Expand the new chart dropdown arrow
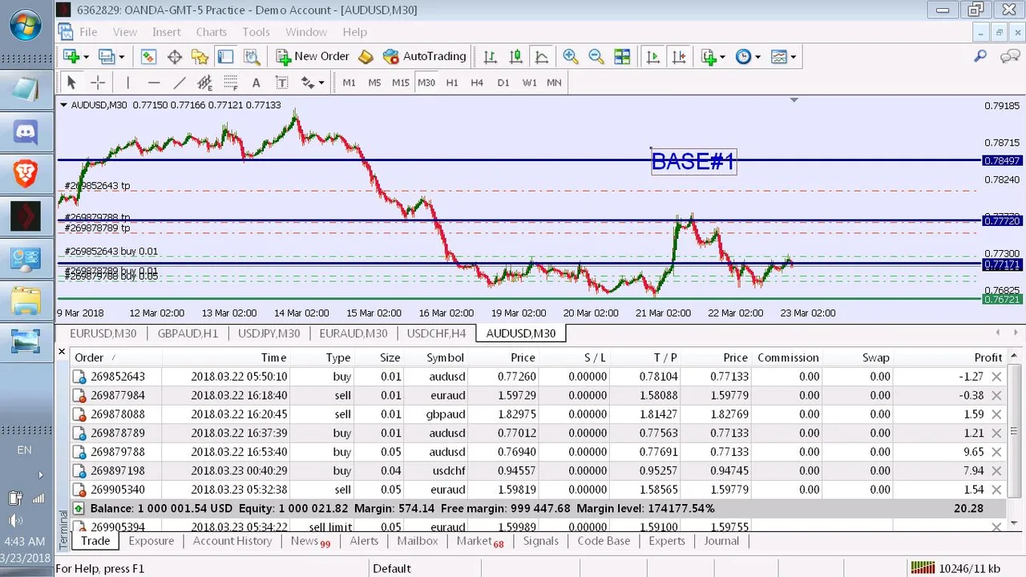 [x=87, y=57]
